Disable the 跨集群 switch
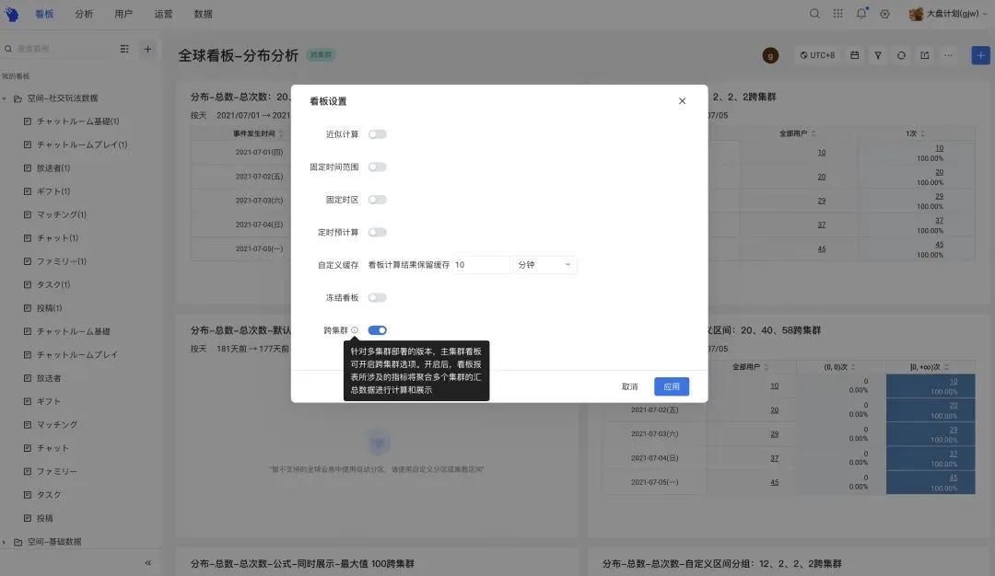The height and width of the screenshot is (576, 995). coord(377,330)
